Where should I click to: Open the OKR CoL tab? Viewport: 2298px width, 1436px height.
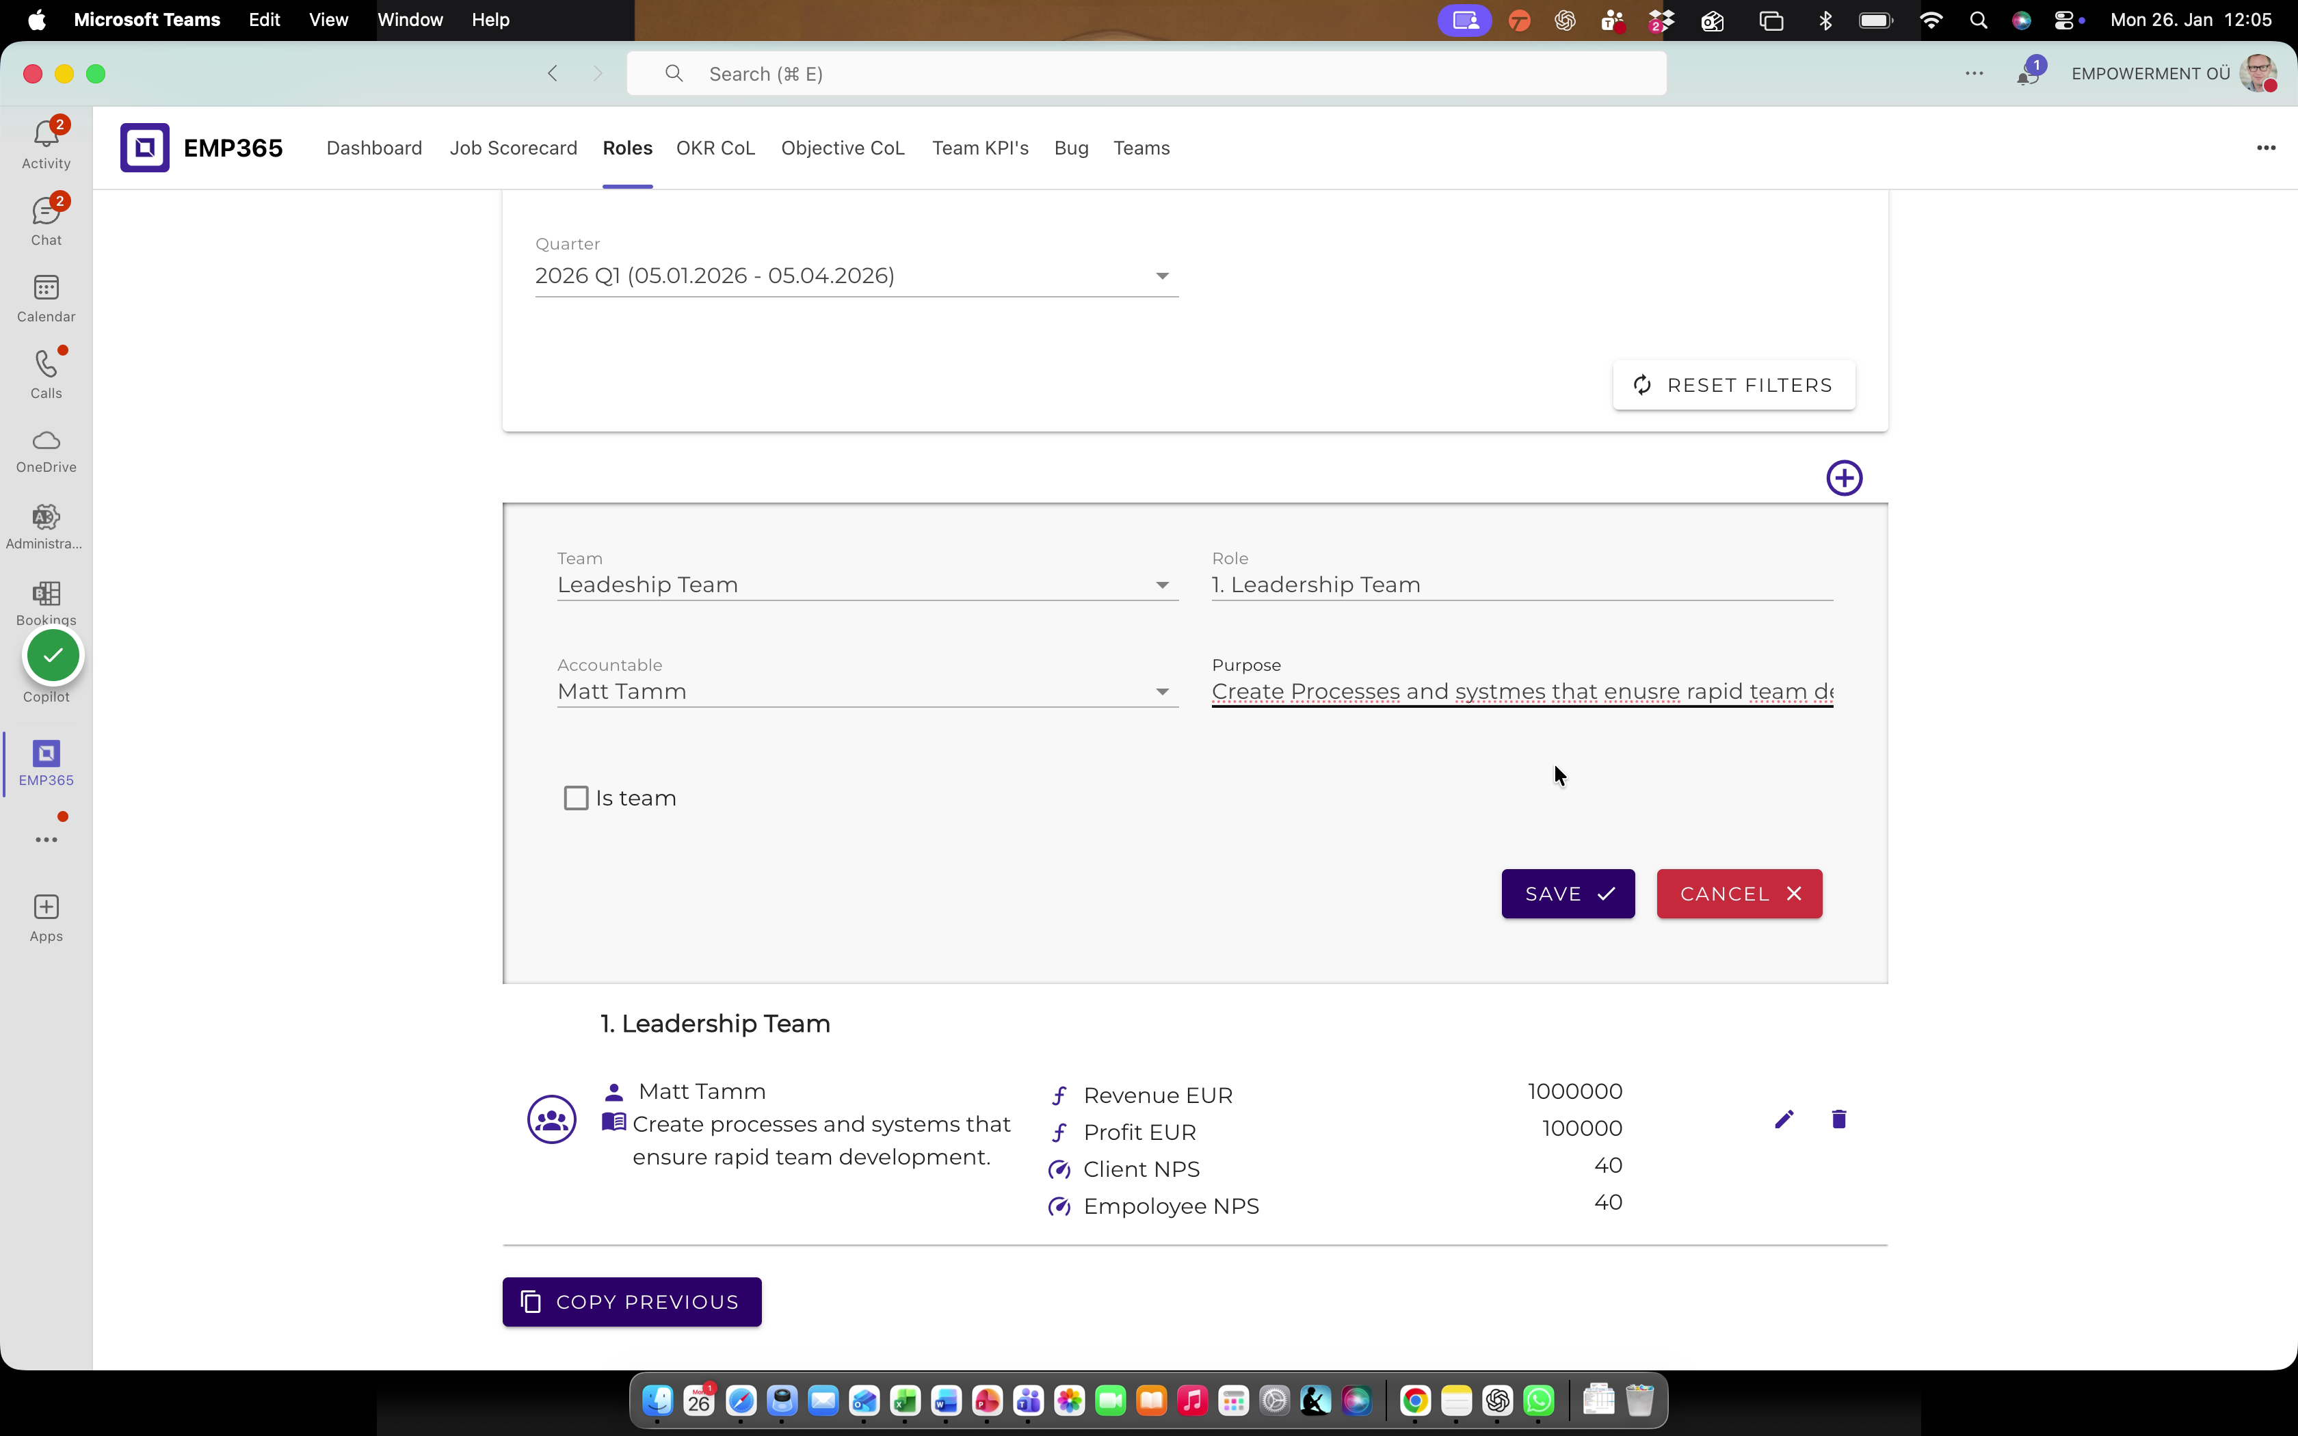[x=715, y=148]
